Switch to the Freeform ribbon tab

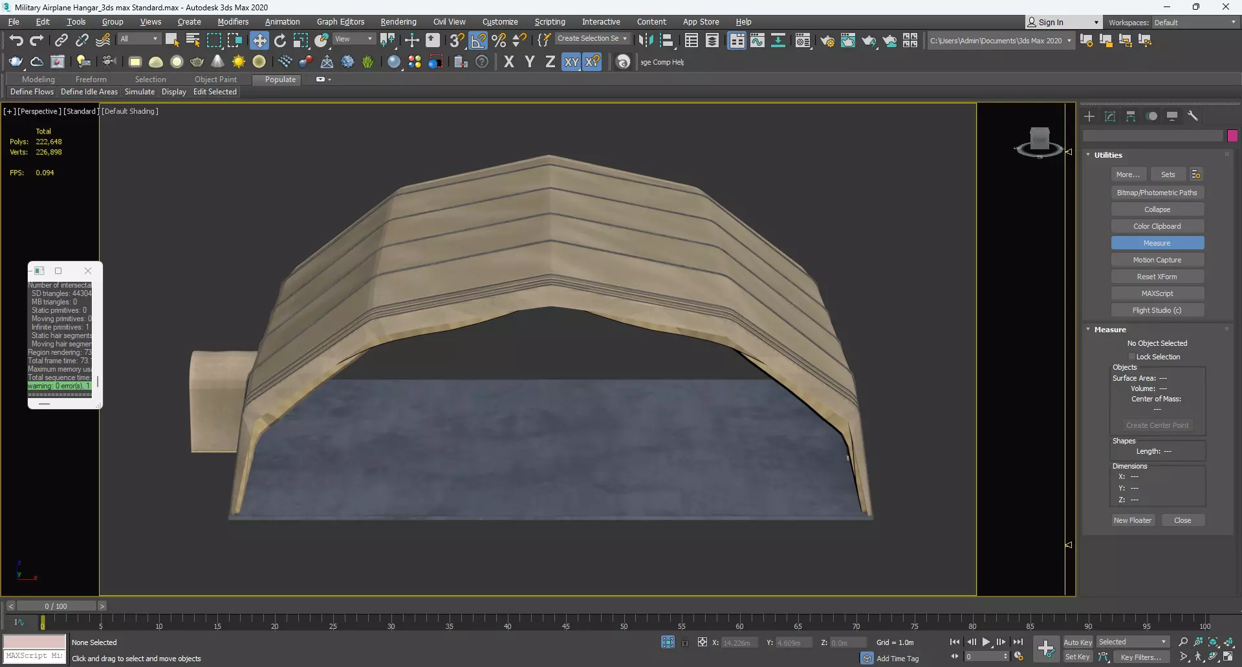point(91,79)
